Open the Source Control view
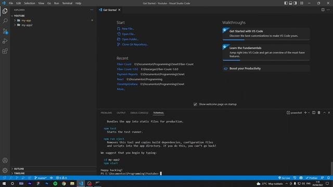This screenshot has height=187, width=333. point(5,31)
